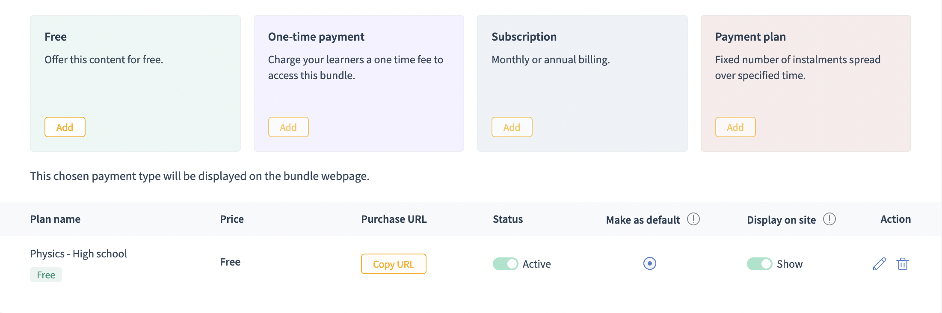Click the Physics - High school plan name
This screenshot has height=313, width=942.
click(x=78, y=254)
